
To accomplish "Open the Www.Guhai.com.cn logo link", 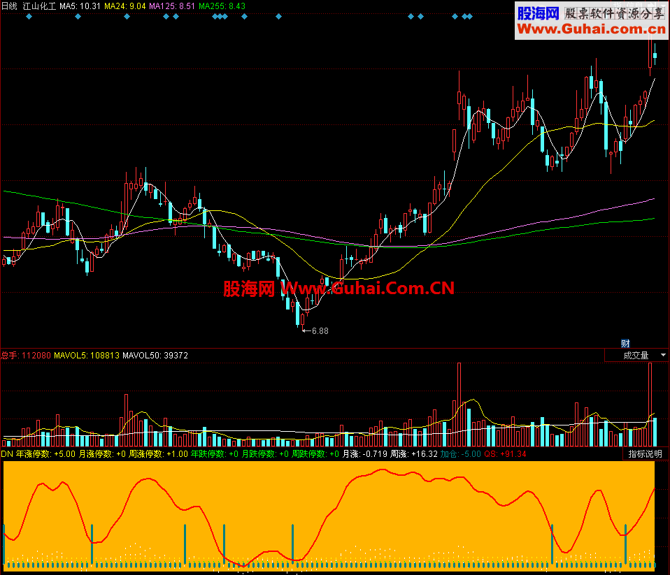I will coord(591,29).
